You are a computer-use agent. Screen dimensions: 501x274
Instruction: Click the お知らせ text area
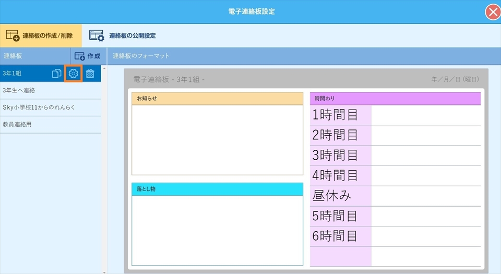point(217,139)
